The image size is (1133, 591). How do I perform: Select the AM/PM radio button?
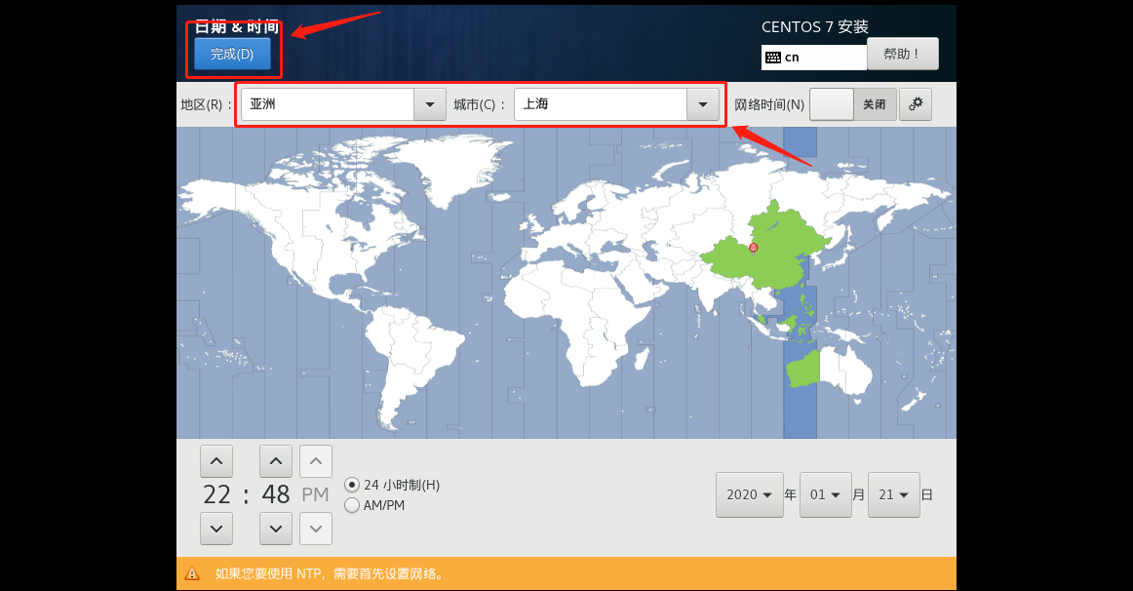[x=352, y=506]
